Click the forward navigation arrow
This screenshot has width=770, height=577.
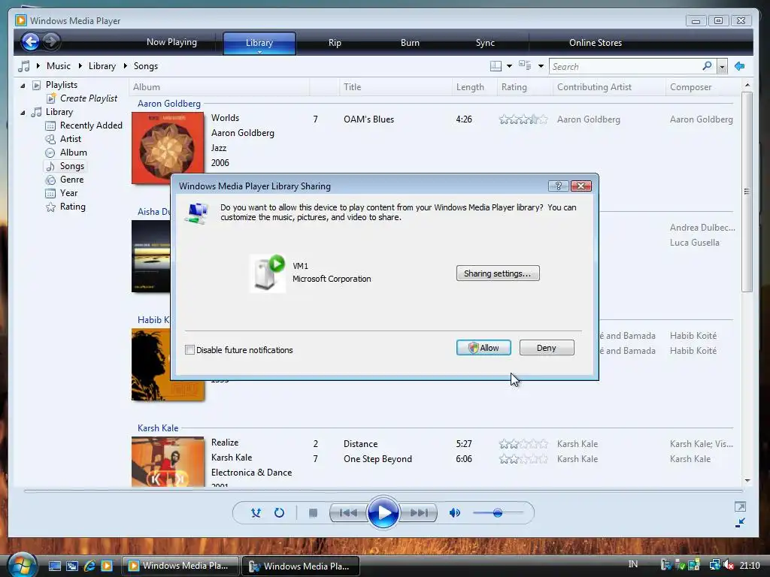[50, 42]
